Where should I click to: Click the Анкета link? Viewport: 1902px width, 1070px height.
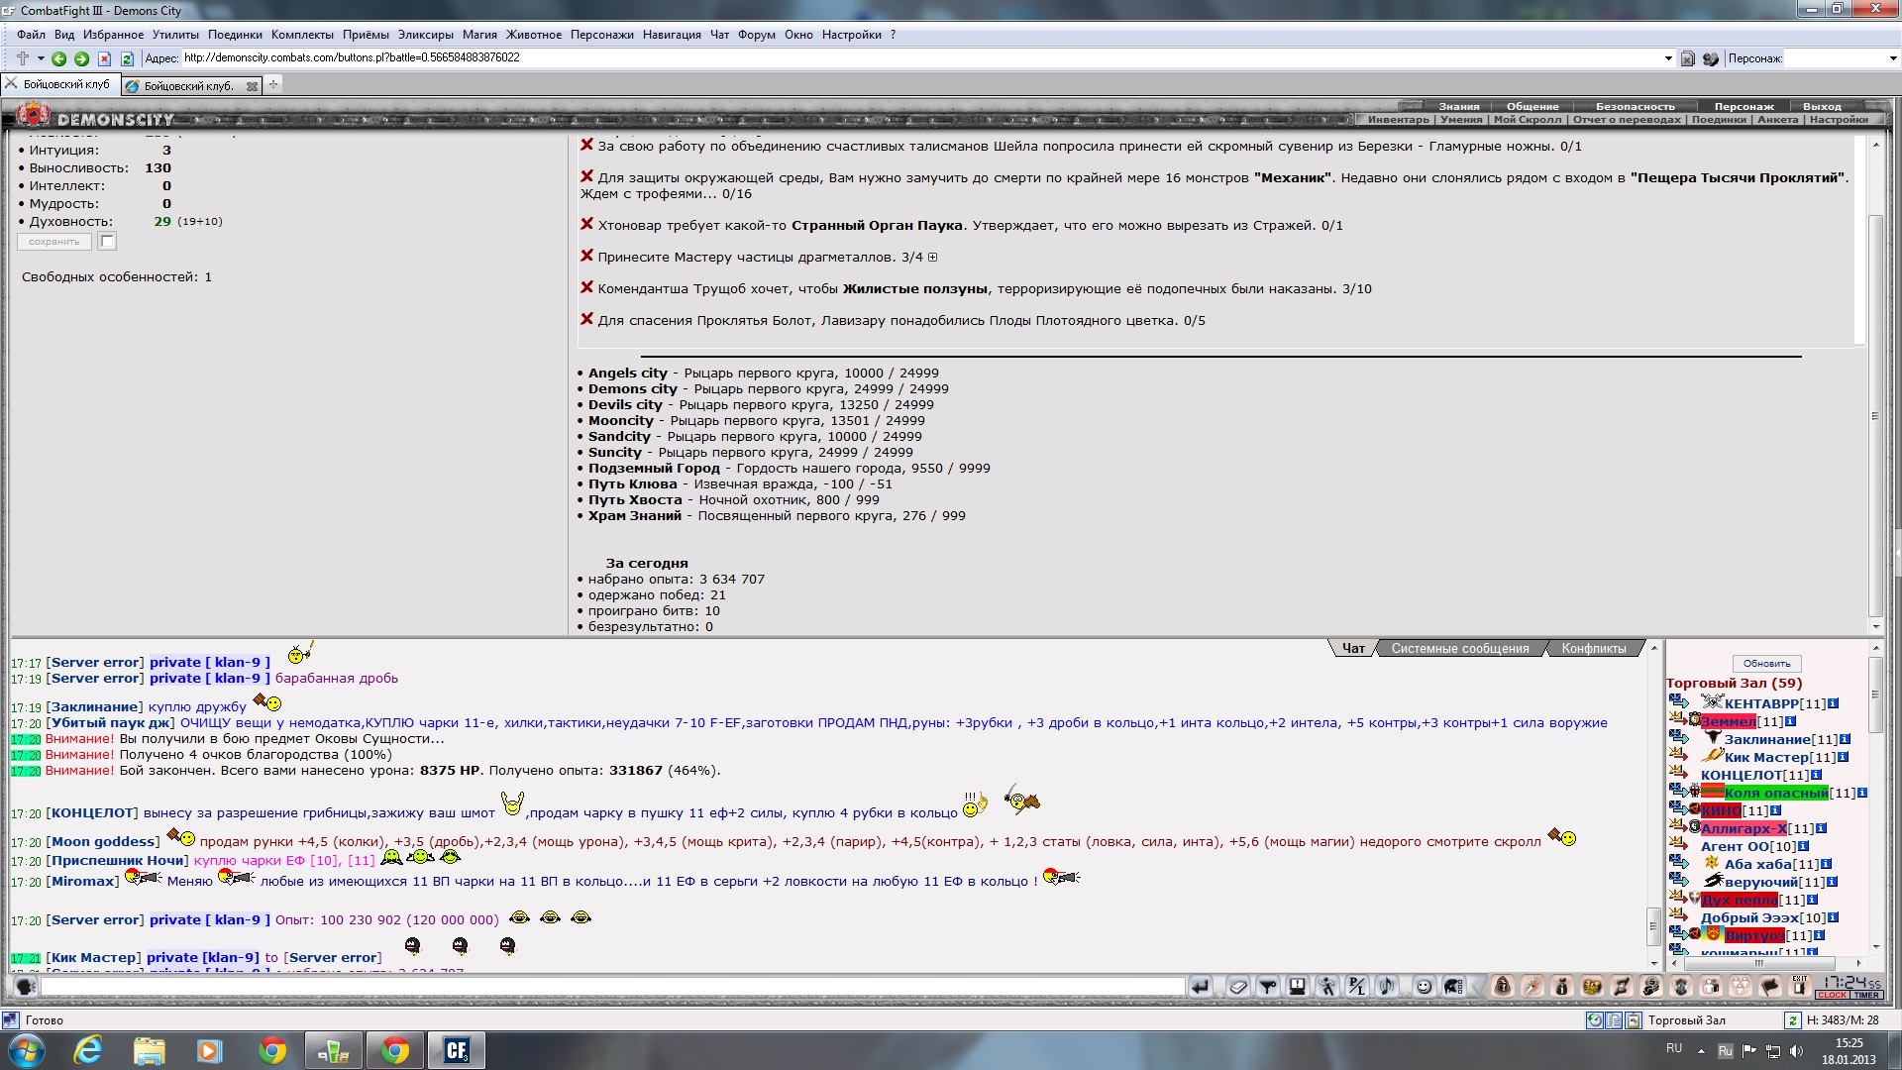point(1777,120)
